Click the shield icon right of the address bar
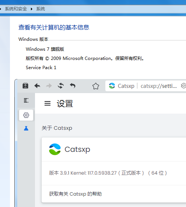This screenshot has height=207, width=186. [x=183, y=86]
